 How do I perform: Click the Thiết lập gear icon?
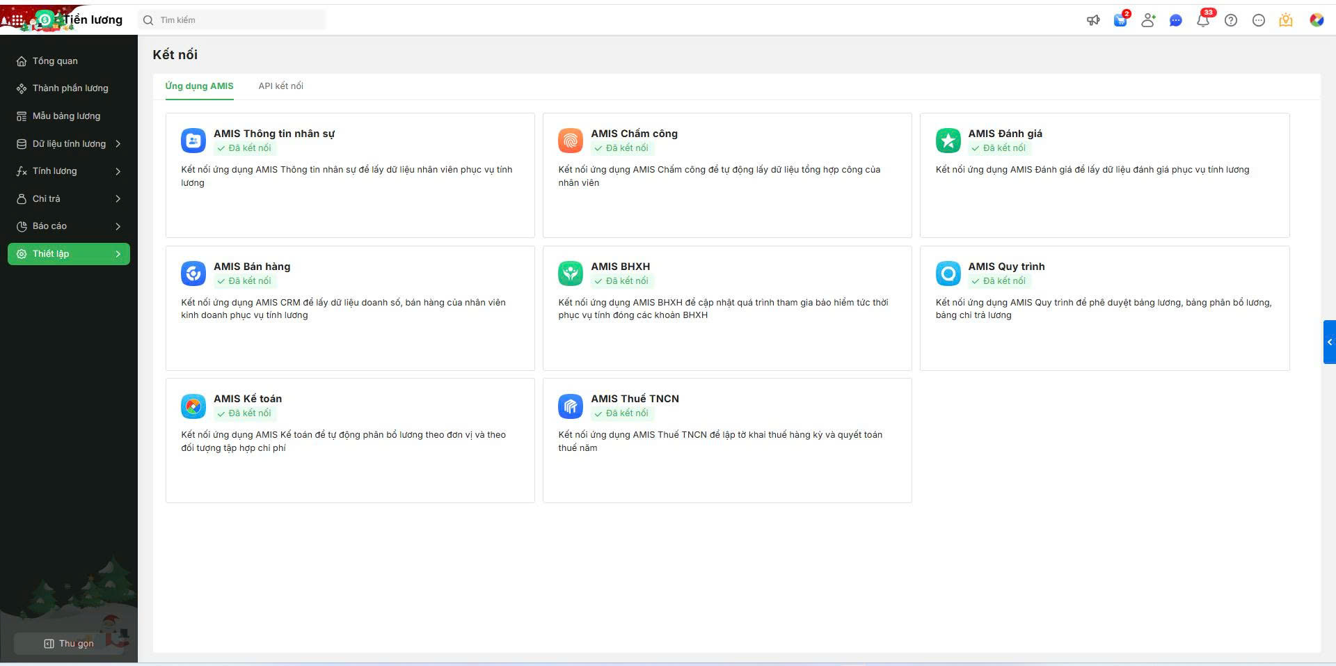coord(22,254)
